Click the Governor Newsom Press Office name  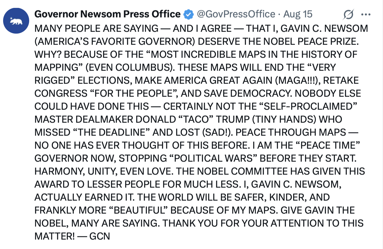point(107,14)
